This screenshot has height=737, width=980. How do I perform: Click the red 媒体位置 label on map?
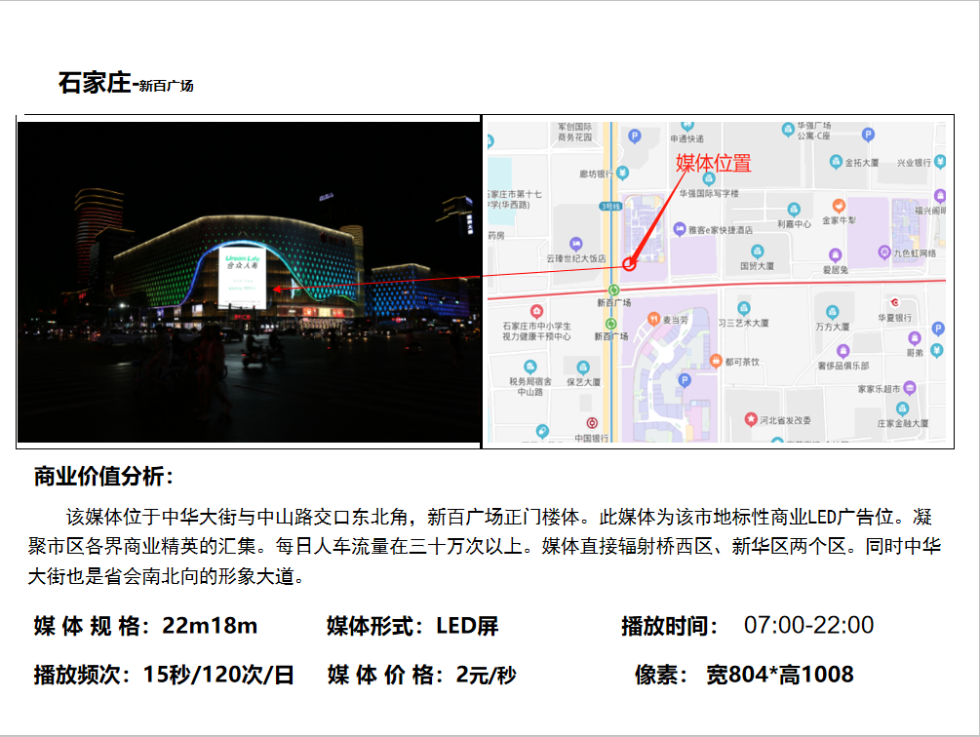coord(713,164)
